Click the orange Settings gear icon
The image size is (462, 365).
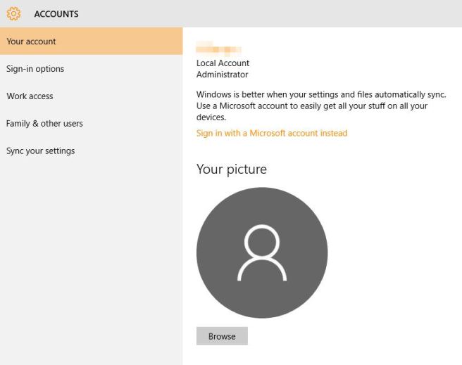click(13, 13)
